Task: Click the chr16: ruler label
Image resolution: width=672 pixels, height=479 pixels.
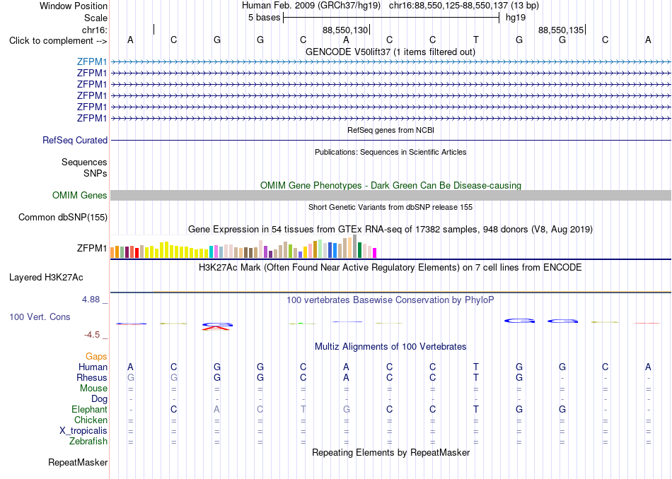Action: click(95, 30)
